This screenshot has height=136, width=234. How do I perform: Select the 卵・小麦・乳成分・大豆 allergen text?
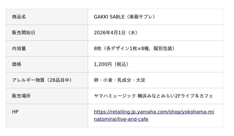point(120,80)
